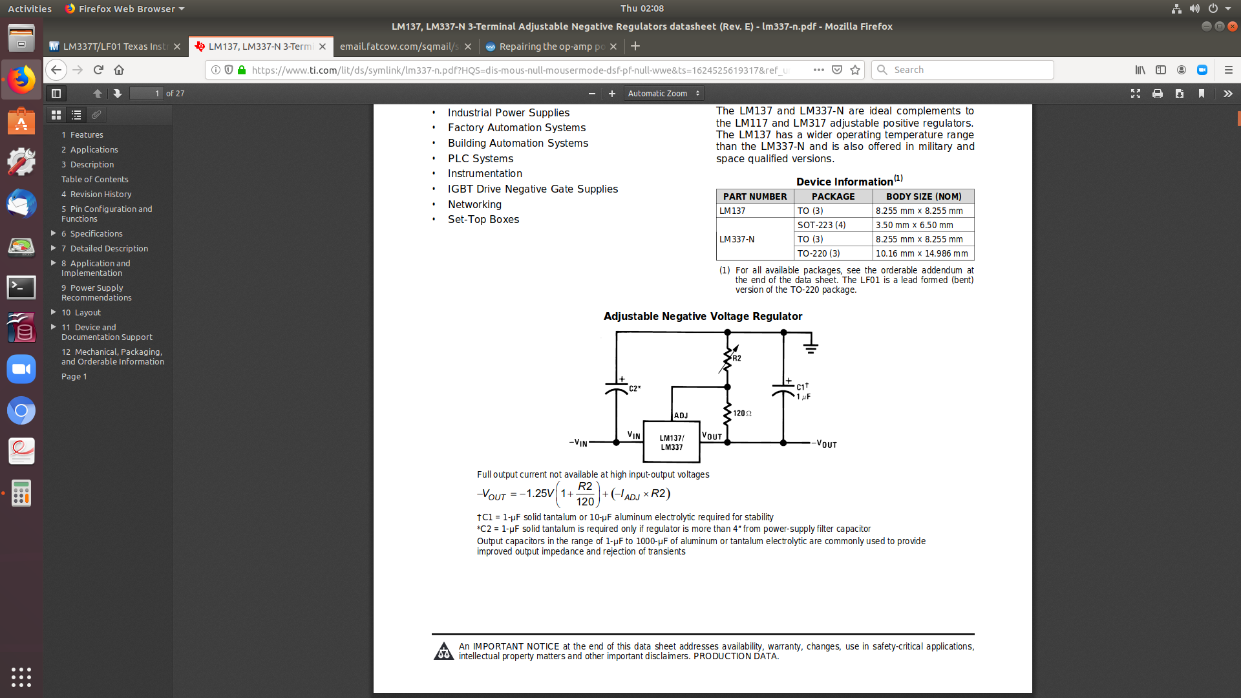Screen dimensions: 1241x698
Task: Click the page number field
Action: click(x=146, y=94)
